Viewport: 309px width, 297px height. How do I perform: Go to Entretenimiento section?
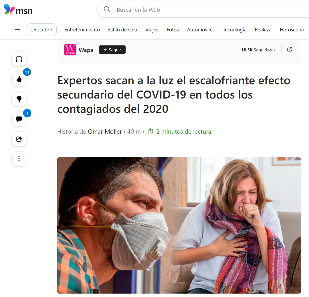pyautogui.click(x=82, y=30)
